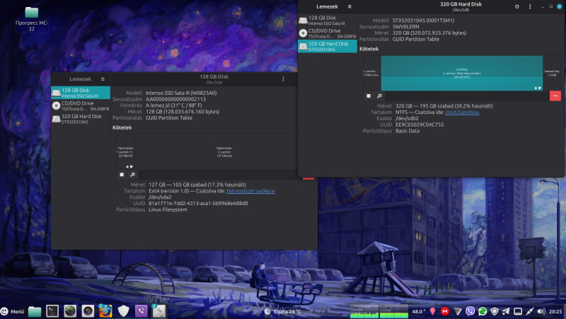This screenshot has height=319, width=566.
Task: Click pink lightbulb tray icon
Action: [432, 311]
